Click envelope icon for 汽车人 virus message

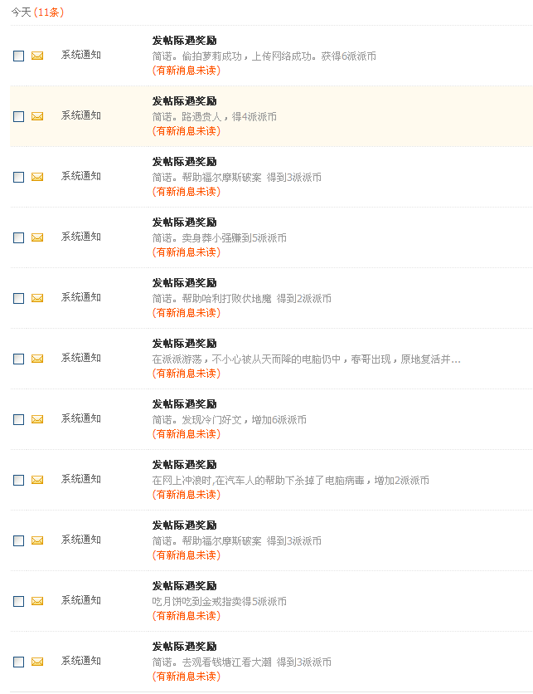click(x=37, y=480)
